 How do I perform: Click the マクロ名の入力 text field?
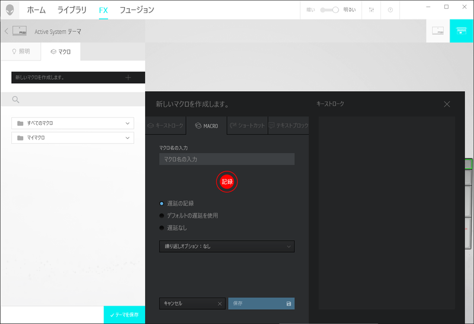click(227, 159)
